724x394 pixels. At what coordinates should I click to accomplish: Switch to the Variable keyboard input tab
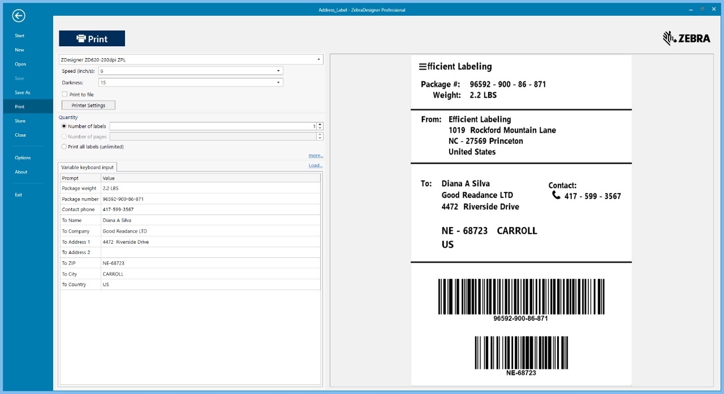87,167
